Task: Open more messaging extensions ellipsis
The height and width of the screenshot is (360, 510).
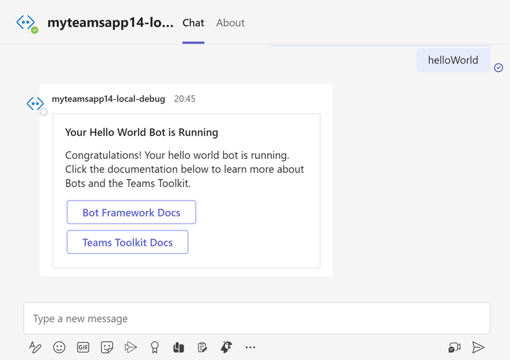Action: 250,348
